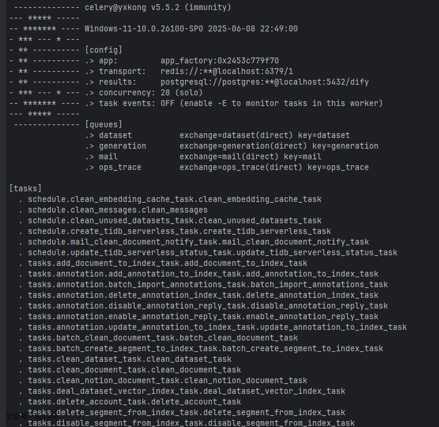Click the [queues] section heading

point(104,124)
